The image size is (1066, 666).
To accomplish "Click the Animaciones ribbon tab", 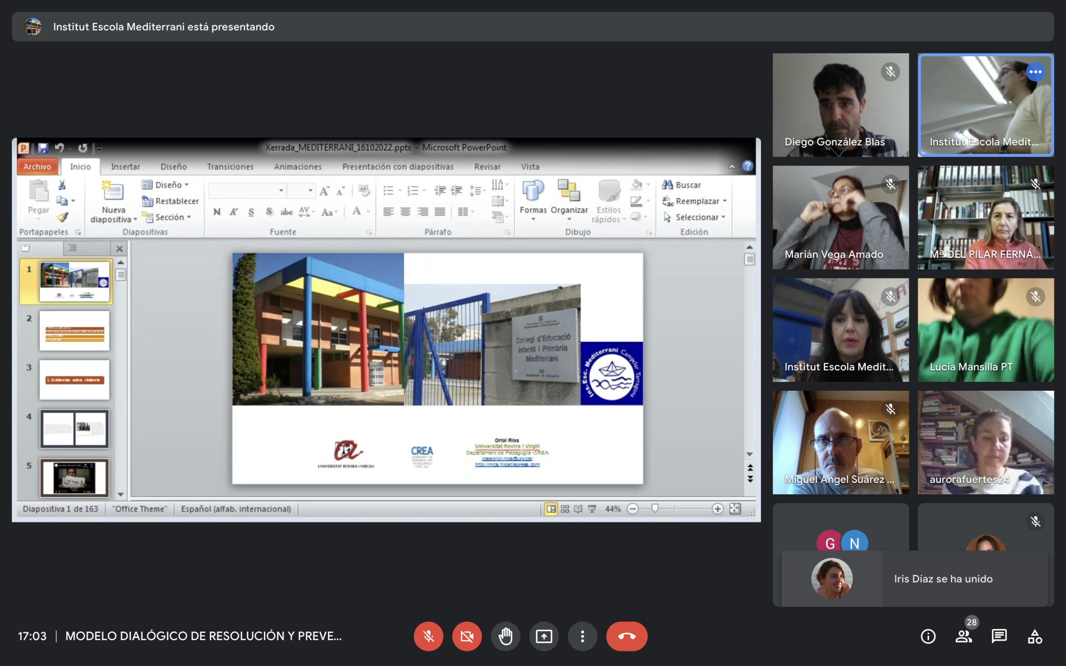I will click(x=297, y=166).
